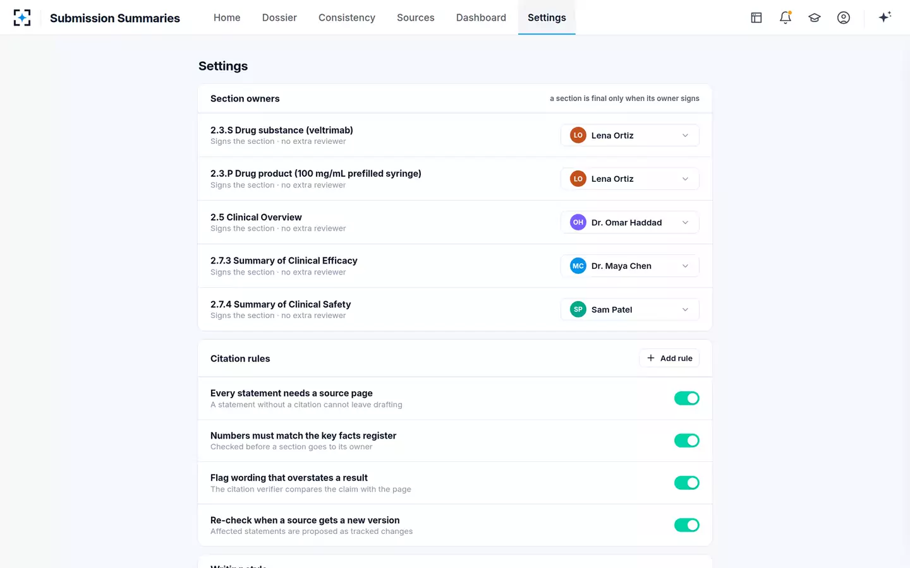Turn off Re-check when source gets new version

pos(687,525)
